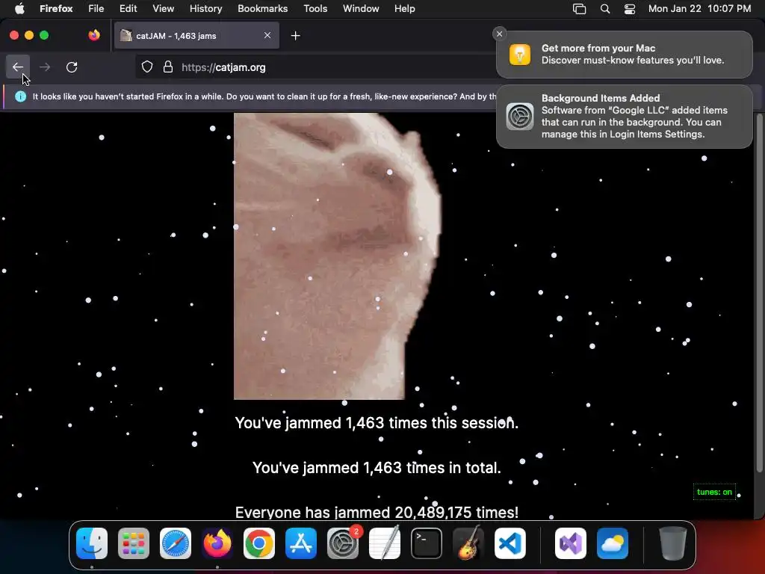Open Finder from the Dock
Image resolution: width=765 pixels, height=574 pixels.
(92, 543)
